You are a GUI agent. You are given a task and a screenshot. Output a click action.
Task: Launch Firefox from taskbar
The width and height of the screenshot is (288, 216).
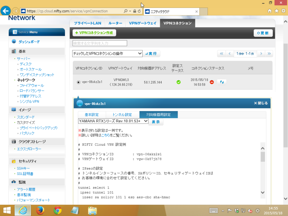(40, 211)
